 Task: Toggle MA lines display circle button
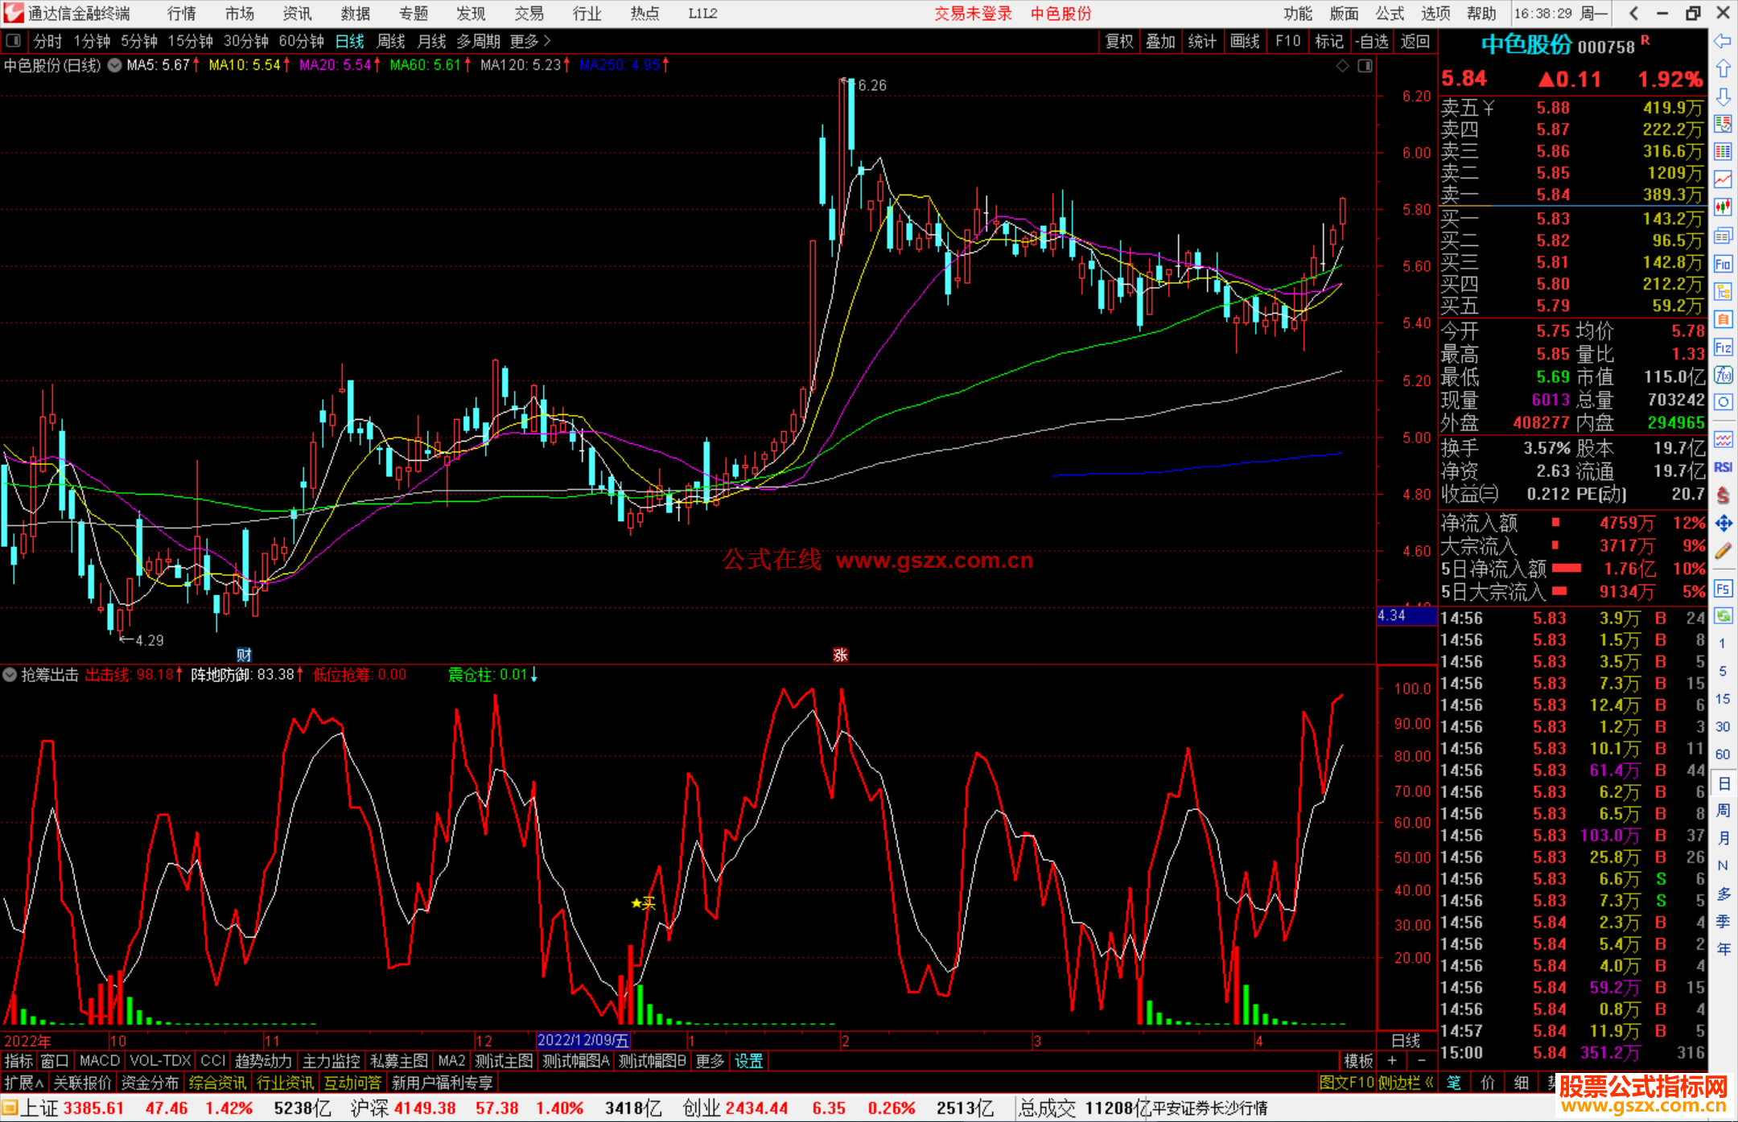(x=114, y=65)
